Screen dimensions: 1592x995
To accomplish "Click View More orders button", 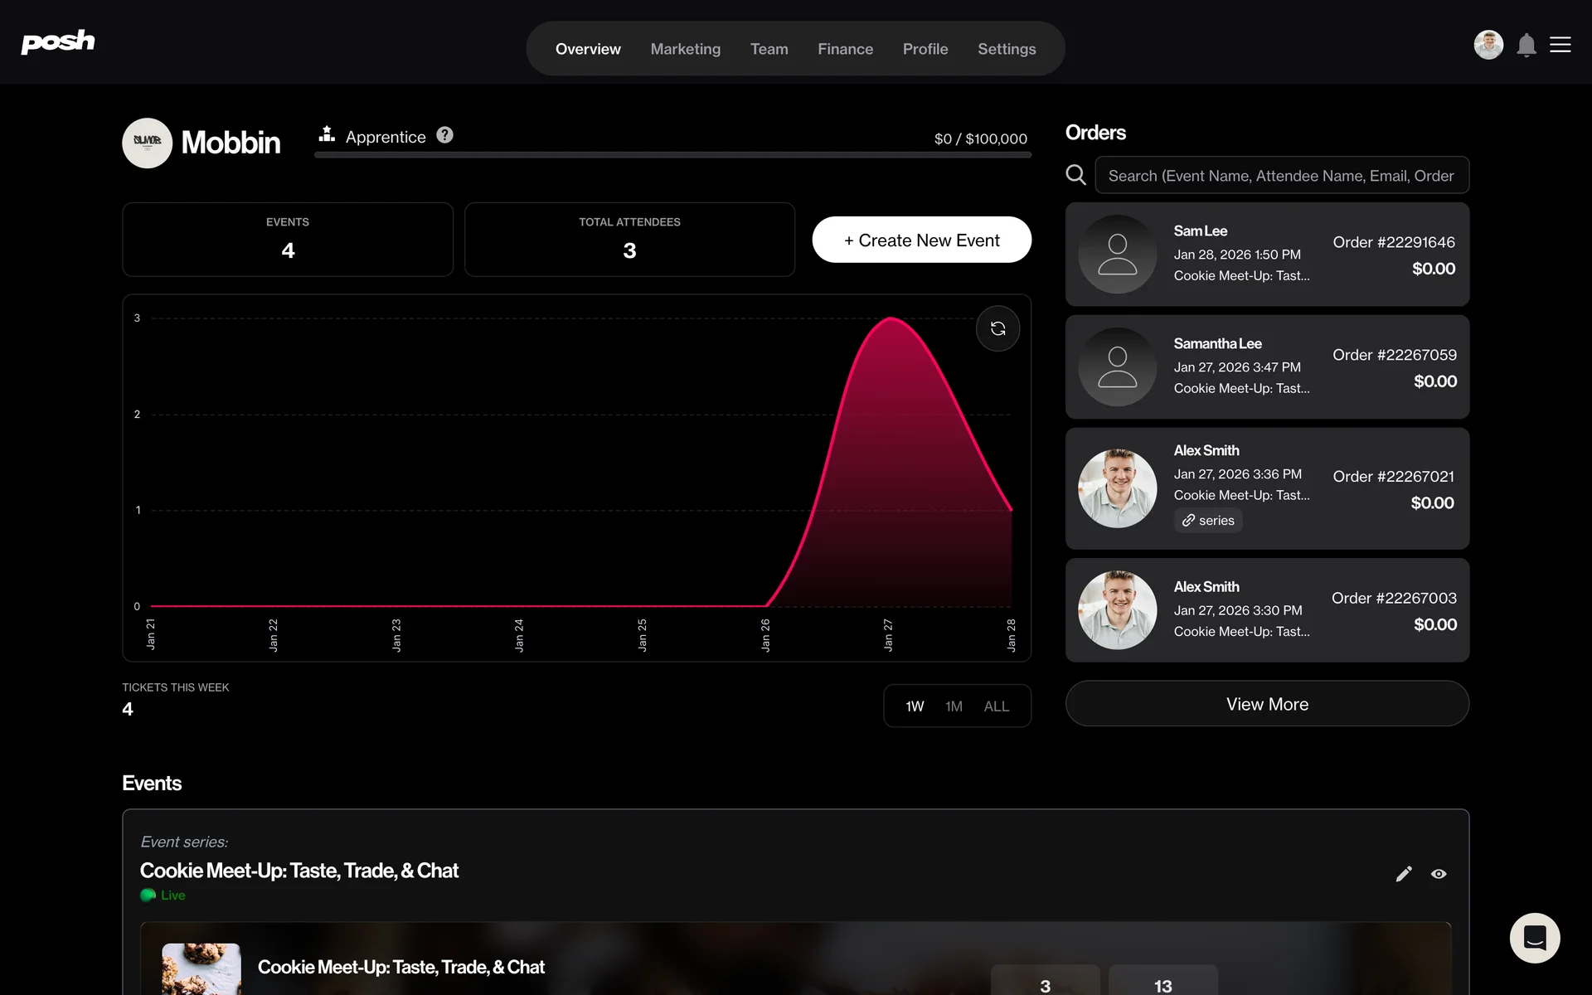I will click(x=1266, y=704).
